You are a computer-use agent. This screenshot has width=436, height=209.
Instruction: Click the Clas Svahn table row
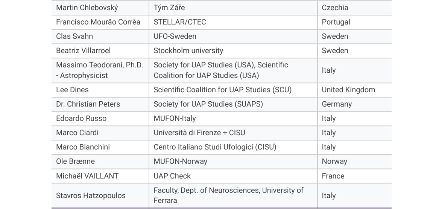(x=74, y=36)
